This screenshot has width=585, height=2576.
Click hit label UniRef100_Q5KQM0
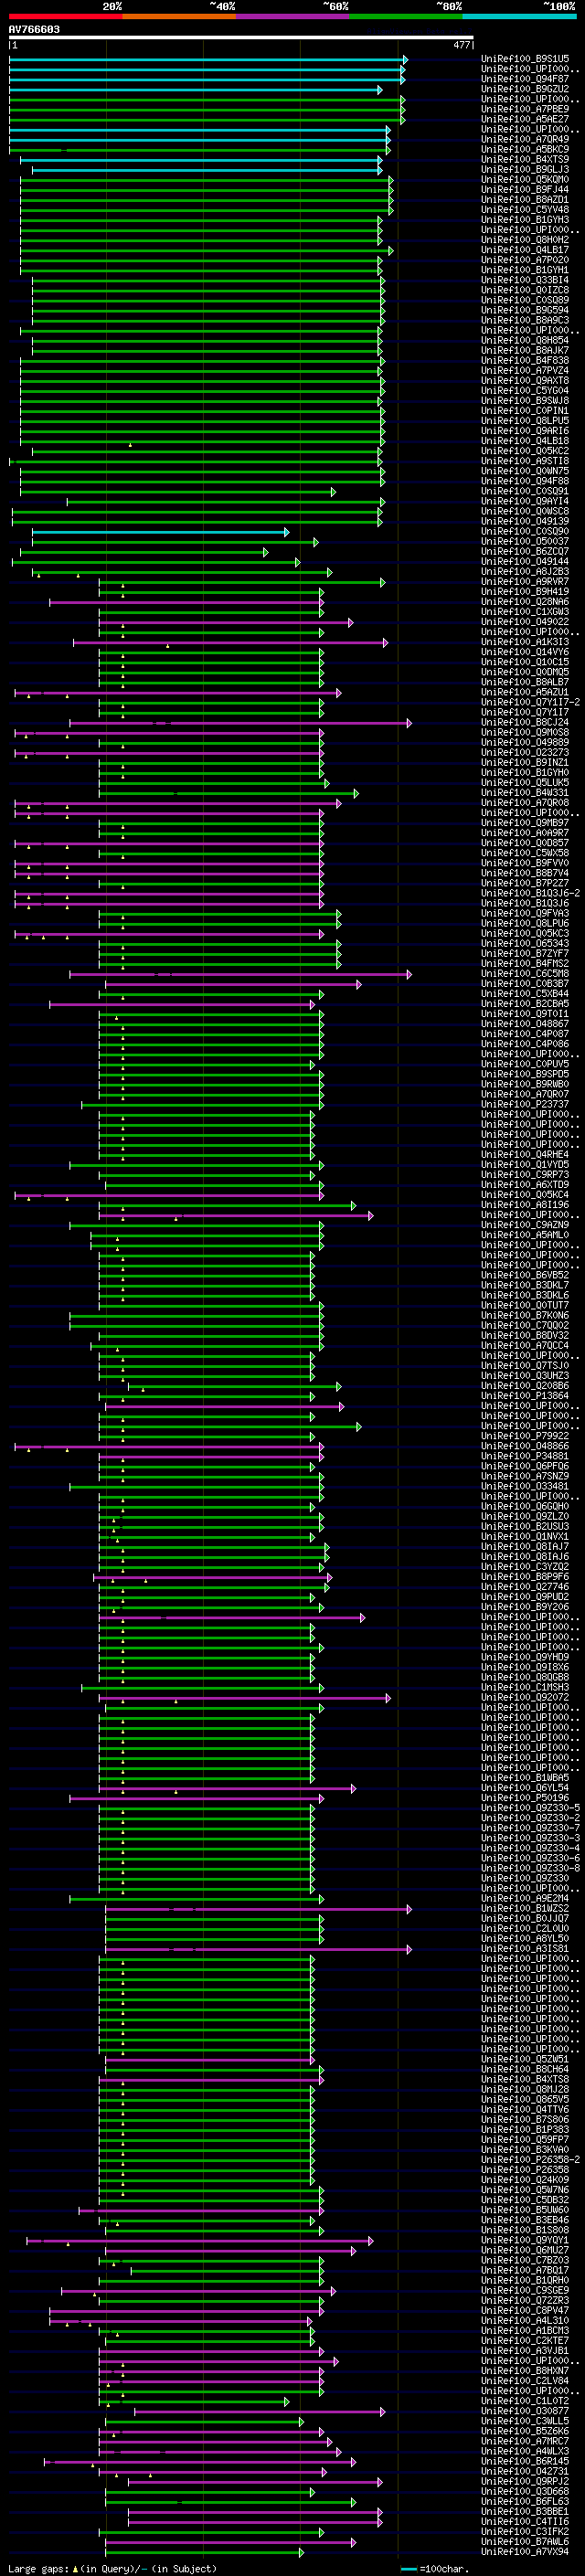(524, 179)
